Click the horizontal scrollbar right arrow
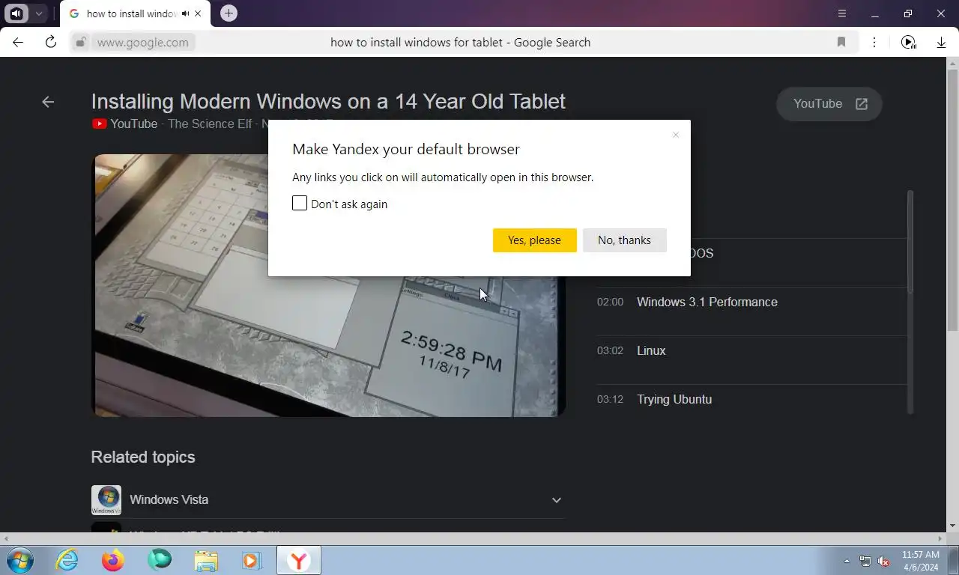 tap(941, 538)
